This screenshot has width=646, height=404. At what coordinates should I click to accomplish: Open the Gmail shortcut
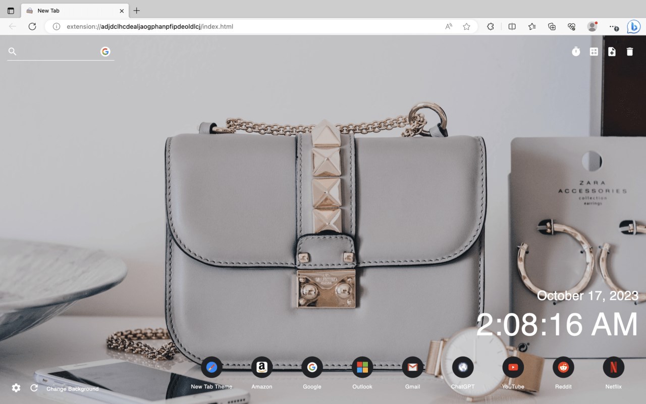[x=412, y=367]
